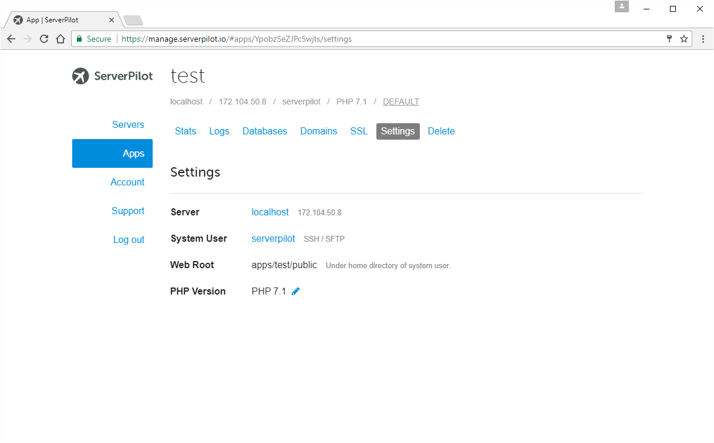Go to the Domains tab
The image size is (714, 443).
(x=319, y=131)
